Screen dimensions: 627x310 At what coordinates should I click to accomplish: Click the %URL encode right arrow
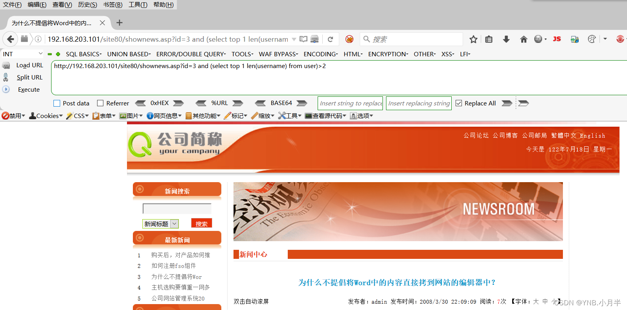pyautogui.click(x=237, y=103)
